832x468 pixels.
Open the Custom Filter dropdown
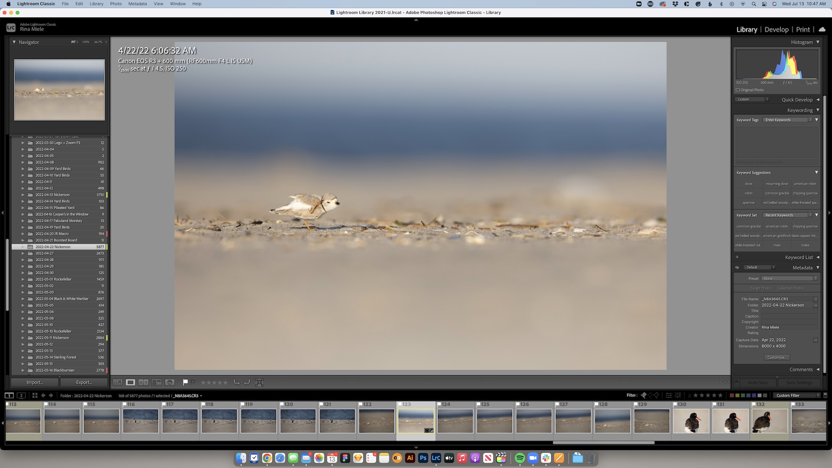797,395
